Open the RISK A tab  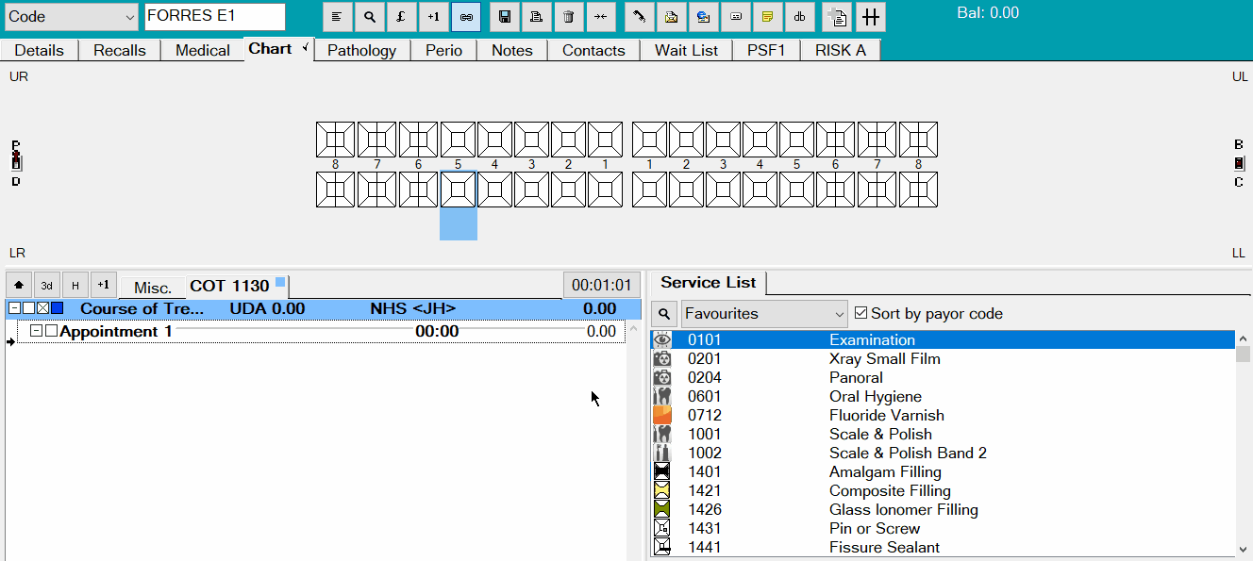pos(841,50)
